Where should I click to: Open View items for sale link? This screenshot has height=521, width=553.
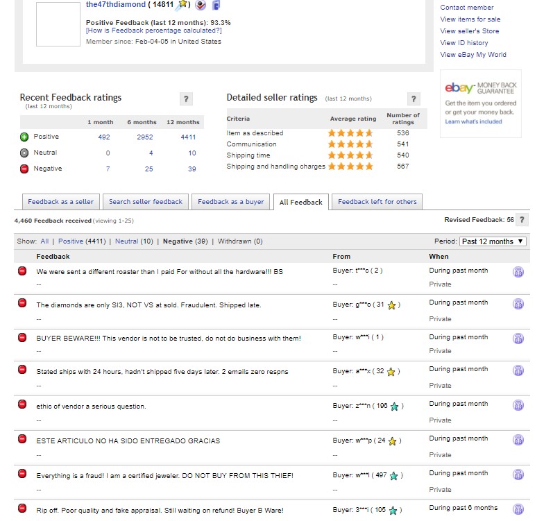click(x=470, y=19)
